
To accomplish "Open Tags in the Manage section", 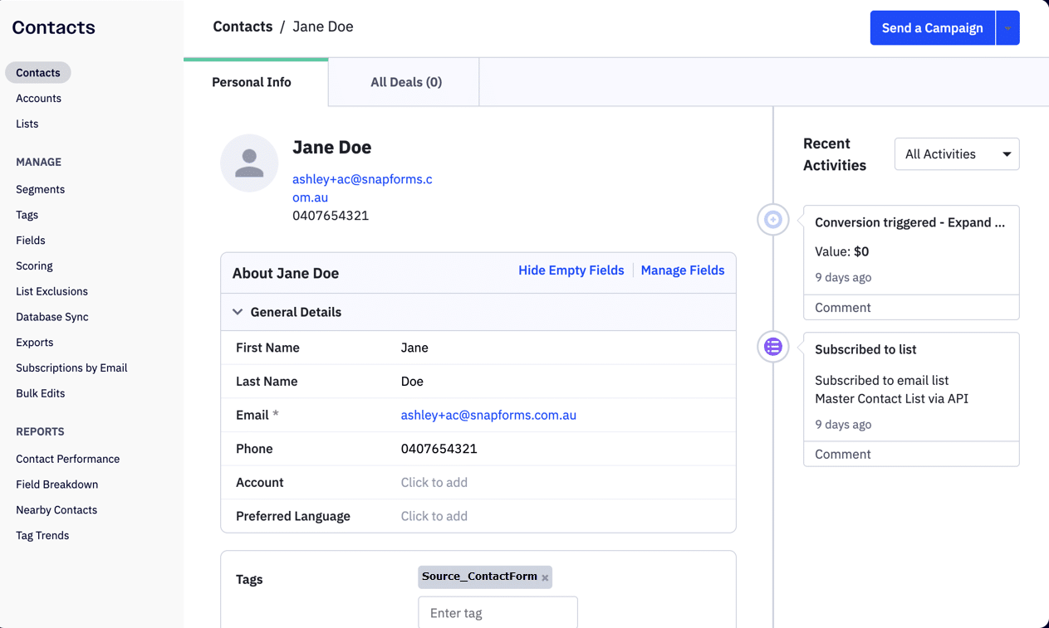I will tap(27, 215).
